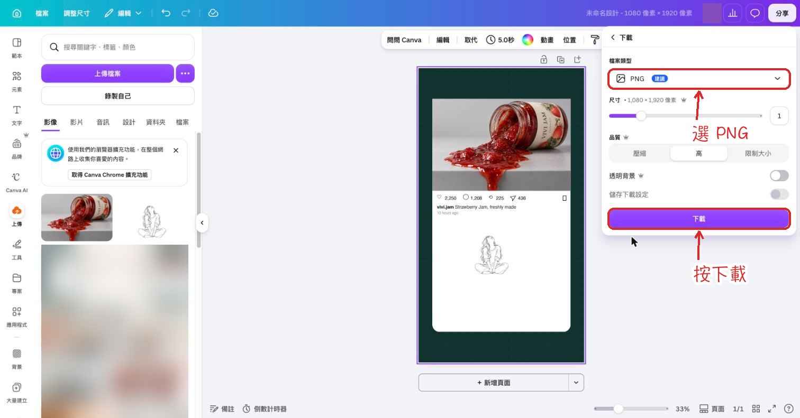Click 問問 Canva in toolbar
Screen dimensions: 800x418
(x=404, y=40)
